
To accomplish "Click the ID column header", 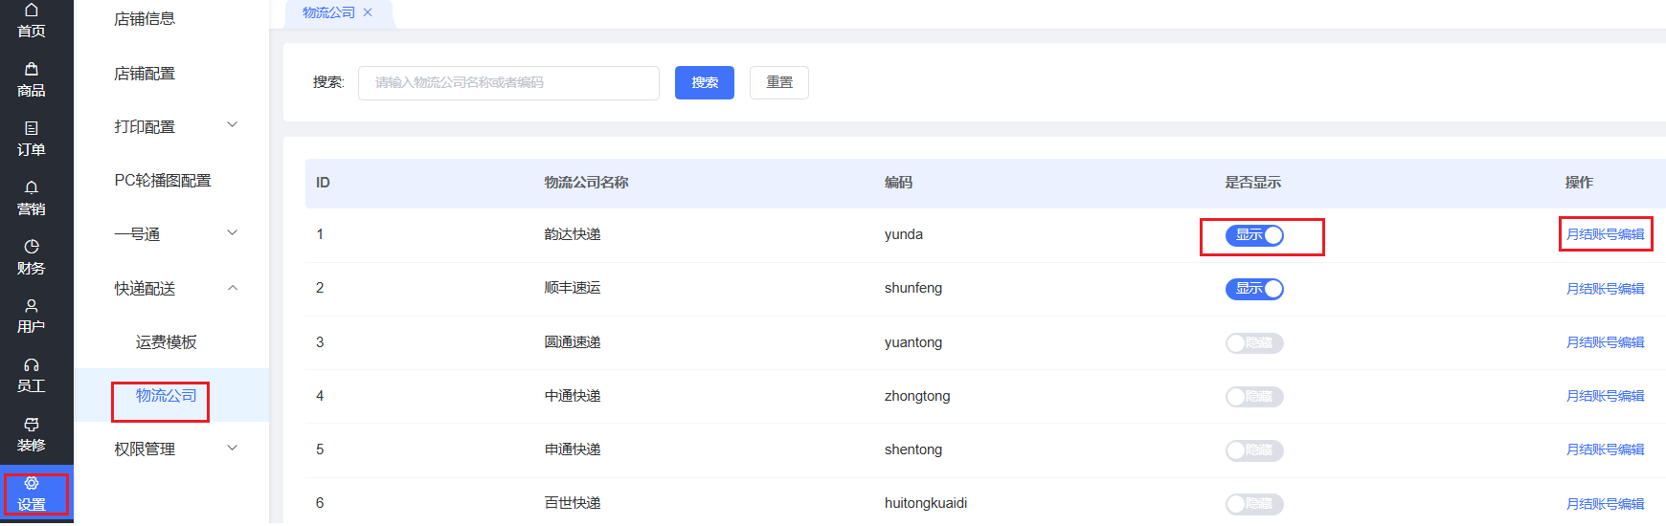I will [x=323, y=183].
